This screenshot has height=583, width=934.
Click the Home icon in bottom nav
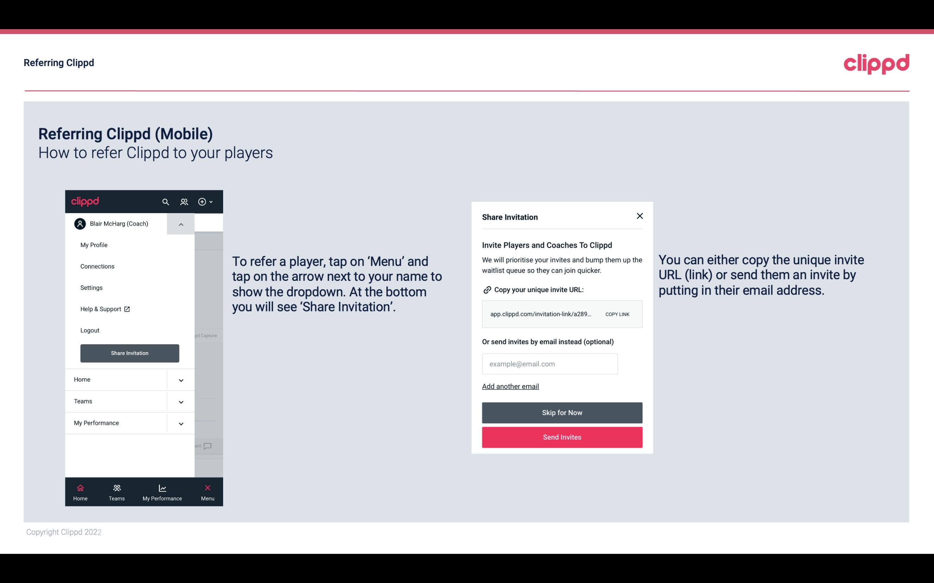[x=80, y=488]
